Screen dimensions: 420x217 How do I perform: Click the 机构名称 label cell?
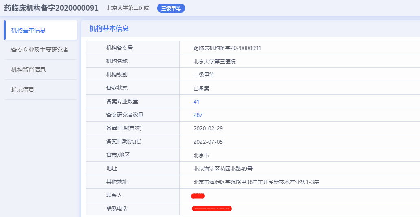[132, 61]
